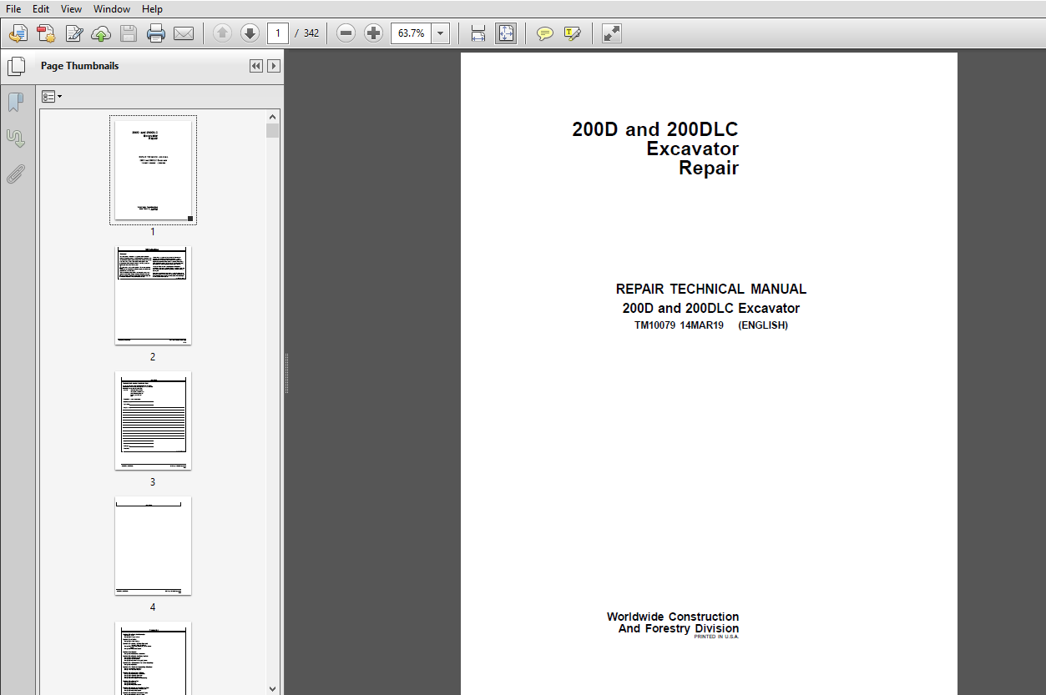Viewport: 1046px width, 695px height.
Task: Open the File menu
Action: pos(13,8)
